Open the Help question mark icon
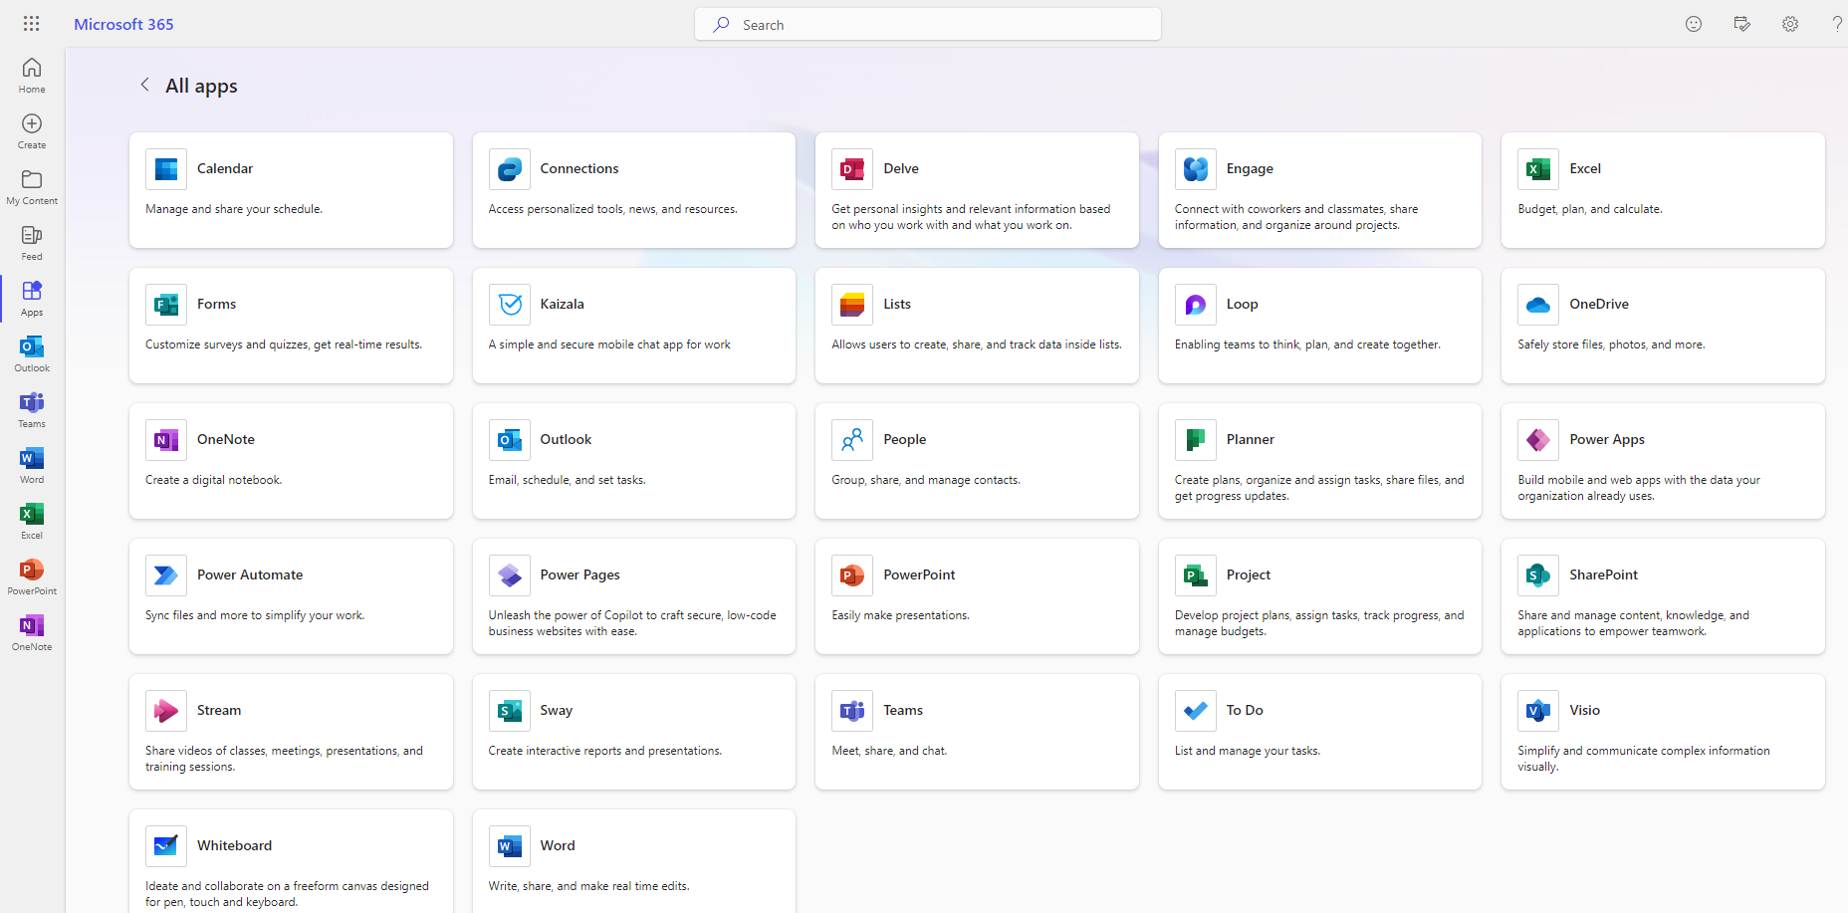This screenshot has height=913, width=1848. click(x=1837, y=24)
